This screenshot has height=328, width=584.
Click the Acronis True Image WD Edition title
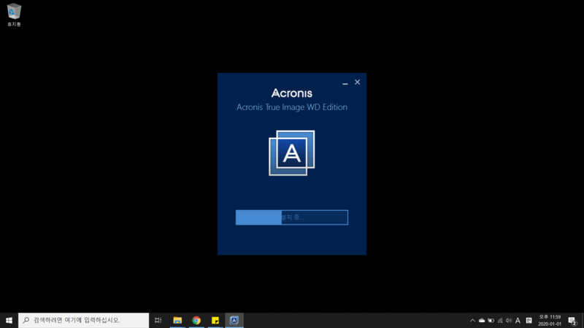(291, 107)
